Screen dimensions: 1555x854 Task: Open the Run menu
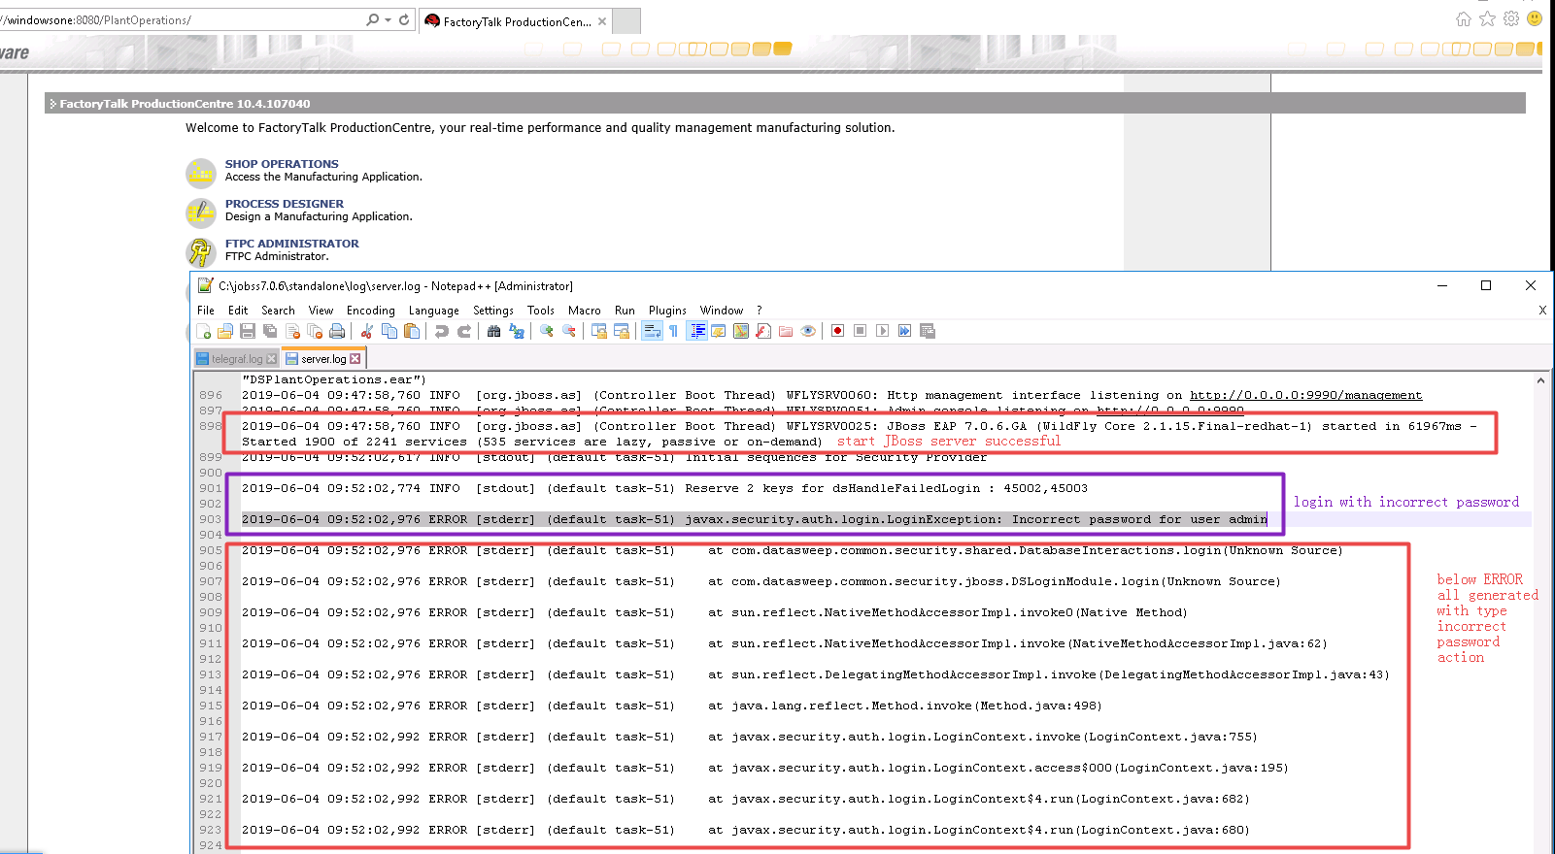(x=625, y=311)
